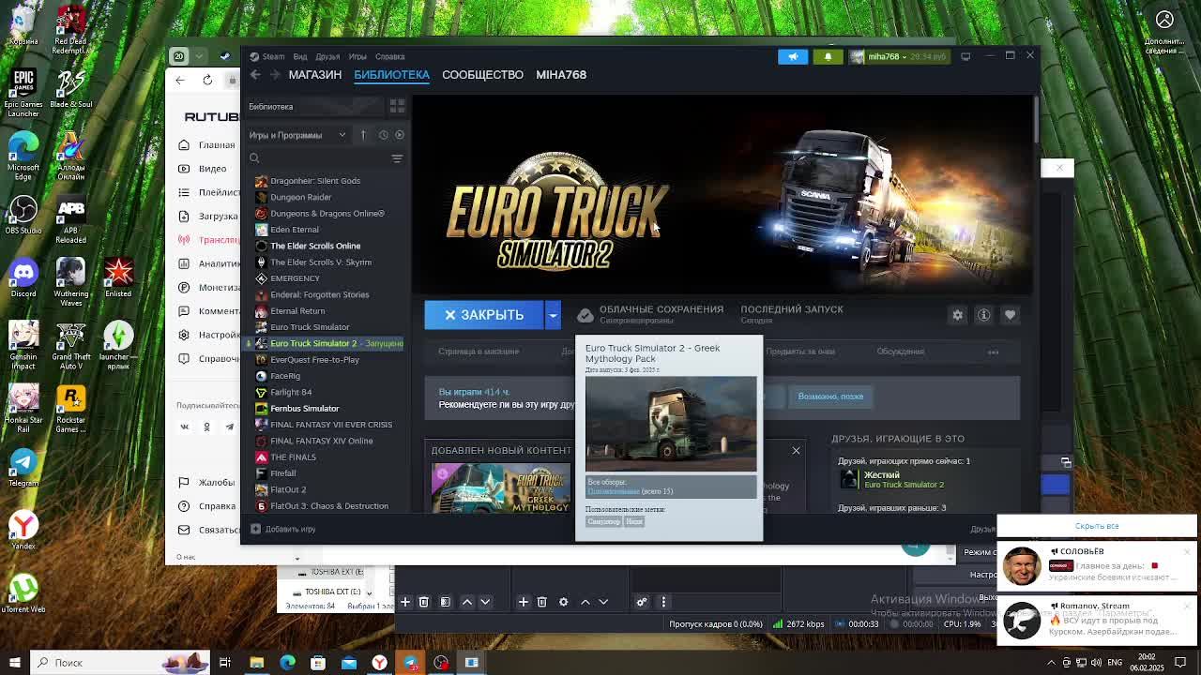Open the Обсуждения link
The height and width of the screenshot is (675, 1201).
(900, 352)
